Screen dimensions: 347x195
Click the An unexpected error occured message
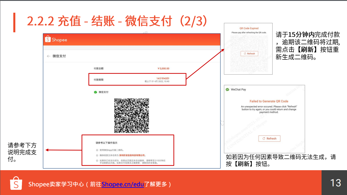tap(269, 109)
